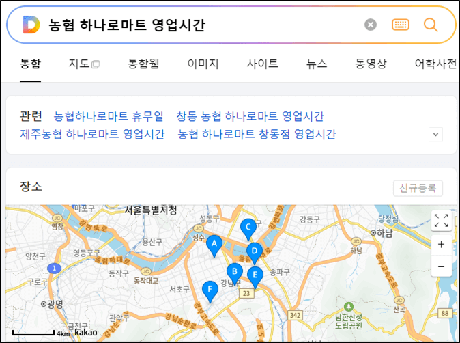
Task: Zoom out the map with minus
Action: coord(441,266)
